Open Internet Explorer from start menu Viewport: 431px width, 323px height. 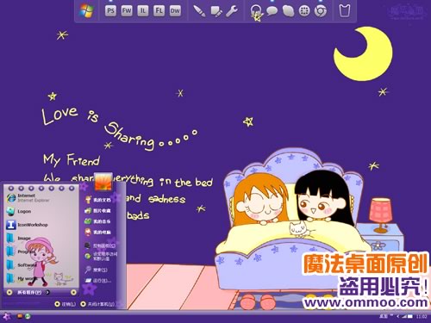pos(28,198)
